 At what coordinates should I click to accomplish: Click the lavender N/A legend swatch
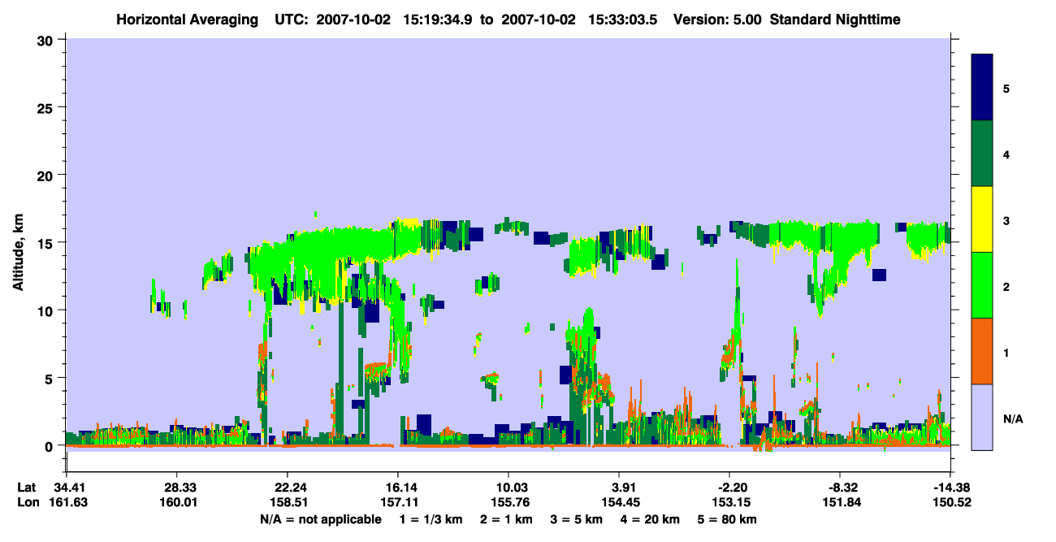point(982,417)
